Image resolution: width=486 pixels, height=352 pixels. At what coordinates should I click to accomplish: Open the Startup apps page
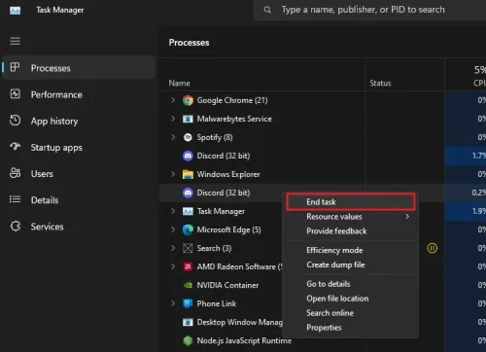[x=79, y=147]
